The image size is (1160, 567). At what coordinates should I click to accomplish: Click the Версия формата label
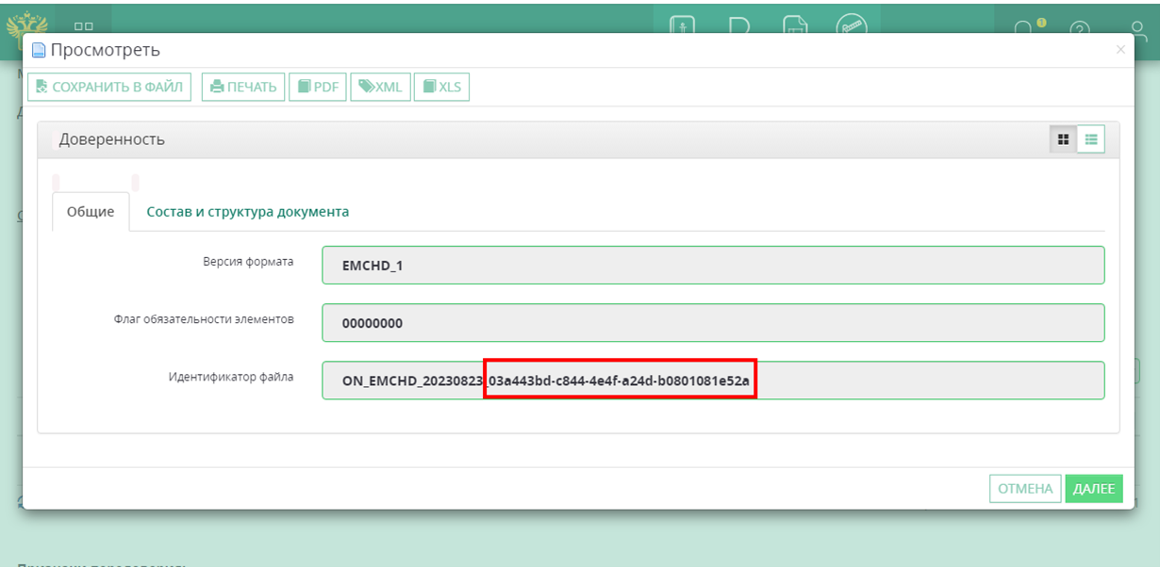pos(248,262)
